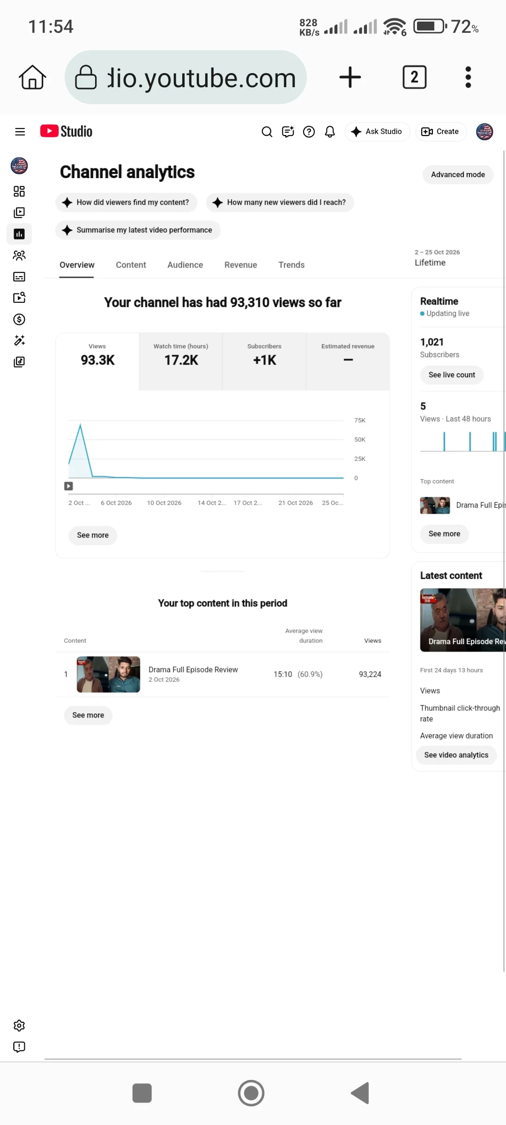This screenshot has height=1125, width=506.
Task: Click the Ask Studio button
Action: coord(377,132)
